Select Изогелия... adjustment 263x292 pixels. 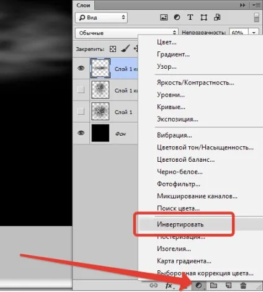(174, 249)
